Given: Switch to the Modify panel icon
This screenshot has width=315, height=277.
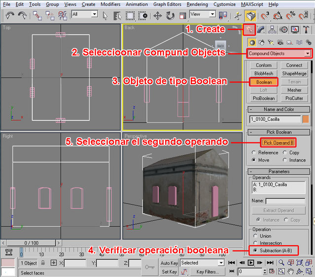Looking at the screenshot, I should click(262, 30).
